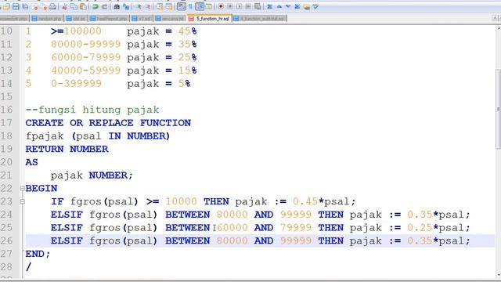Toggle synchronized vertical scrolling icon
Image resolution: width=501 pixels, height=282 pixels.
coord(160,7)
